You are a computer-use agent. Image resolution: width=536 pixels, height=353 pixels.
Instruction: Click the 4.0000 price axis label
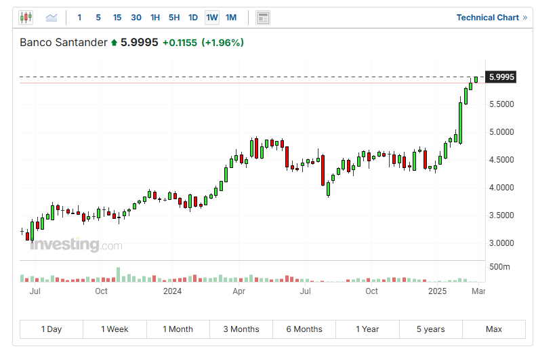[x=501, y=188]
